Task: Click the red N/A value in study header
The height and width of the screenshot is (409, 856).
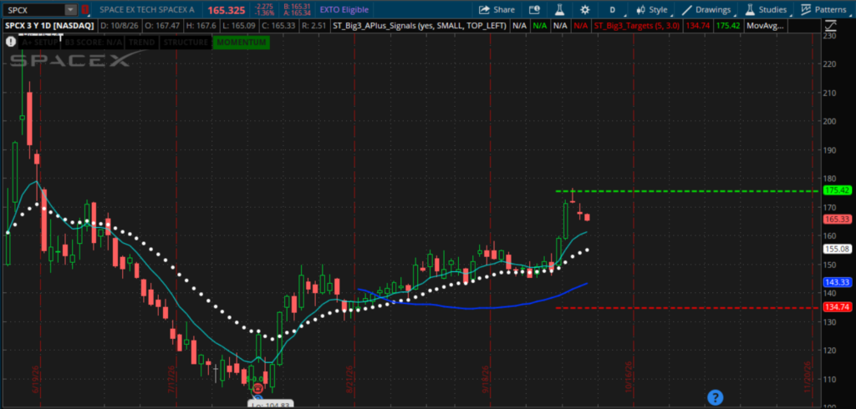Action: coord(581,26)
